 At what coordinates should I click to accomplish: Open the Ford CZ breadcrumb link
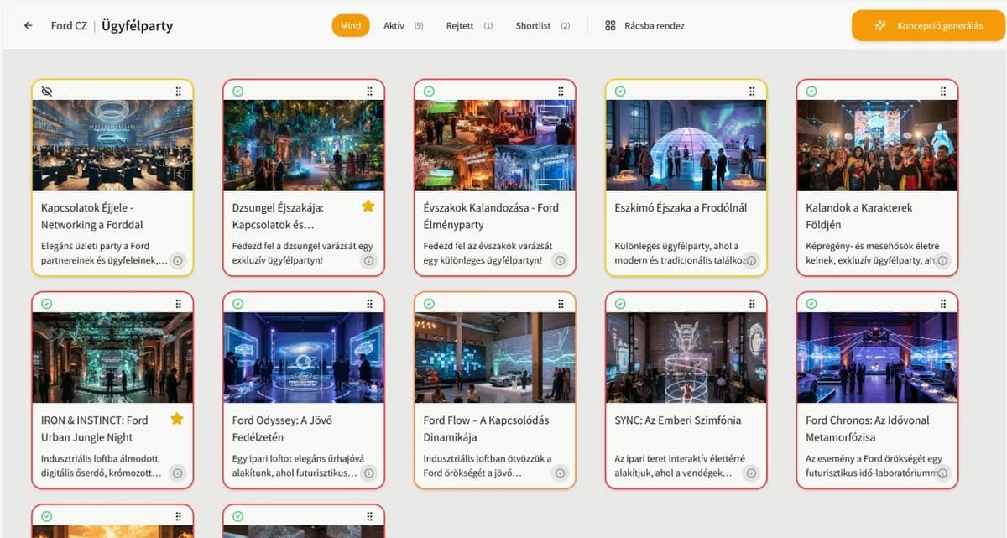pos(69,26)
